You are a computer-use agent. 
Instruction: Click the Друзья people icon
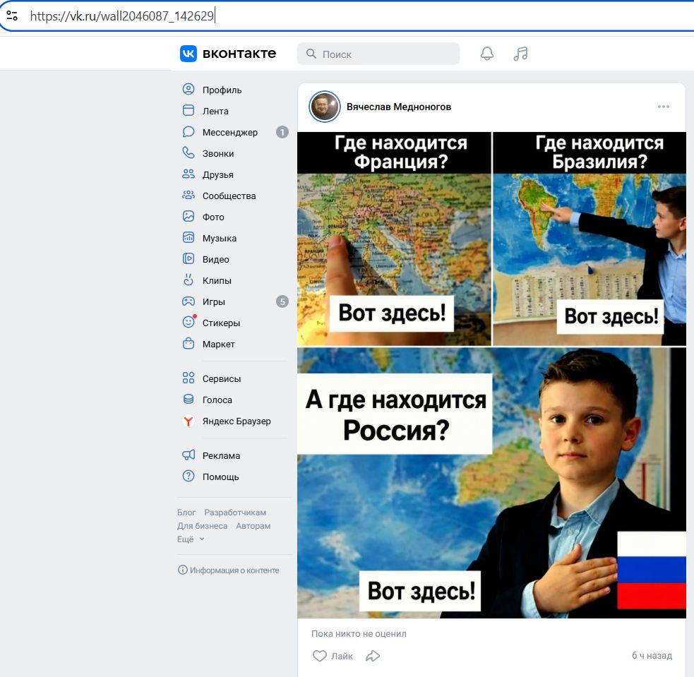(x=189, y=174)
